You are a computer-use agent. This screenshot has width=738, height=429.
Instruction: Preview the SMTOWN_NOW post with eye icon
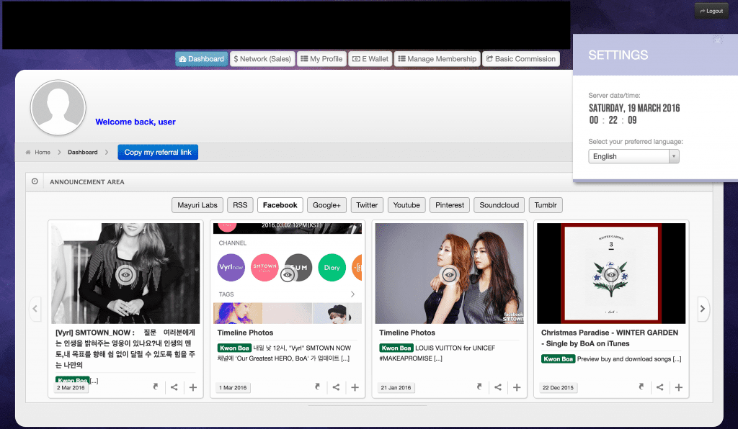[125, 274]
